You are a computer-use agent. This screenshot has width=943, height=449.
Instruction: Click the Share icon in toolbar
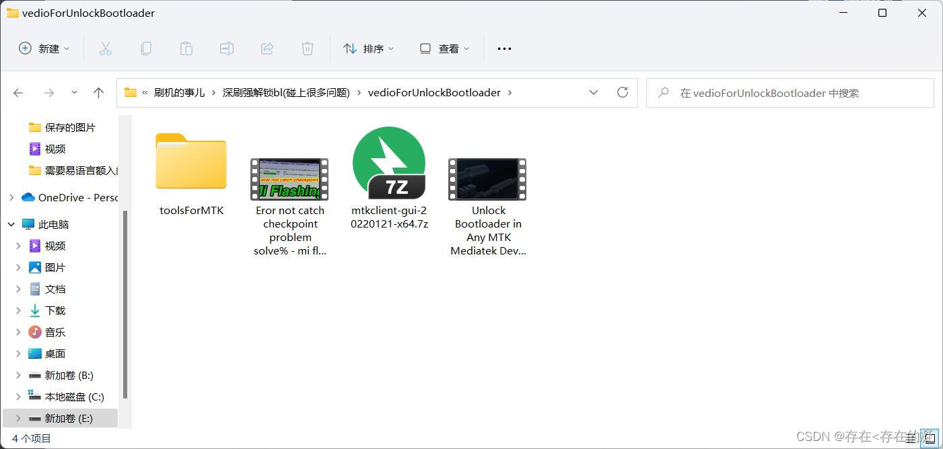click(x=267, y=48)
